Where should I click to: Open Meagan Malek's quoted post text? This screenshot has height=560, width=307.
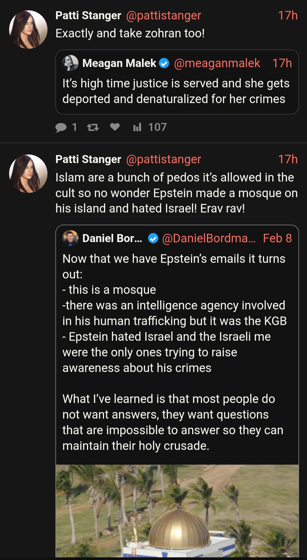pyautogui.click(x=176, y=91)
